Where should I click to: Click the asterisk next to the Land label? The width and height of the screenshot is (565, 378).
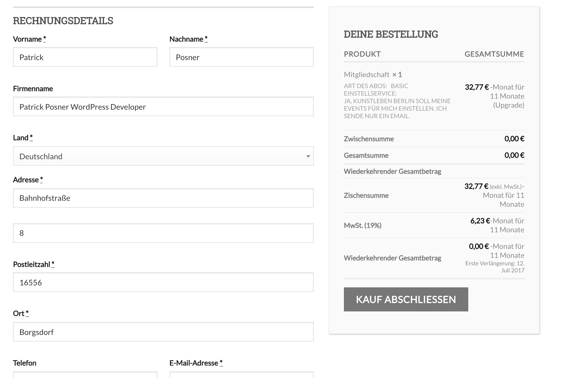pos(31,137)
